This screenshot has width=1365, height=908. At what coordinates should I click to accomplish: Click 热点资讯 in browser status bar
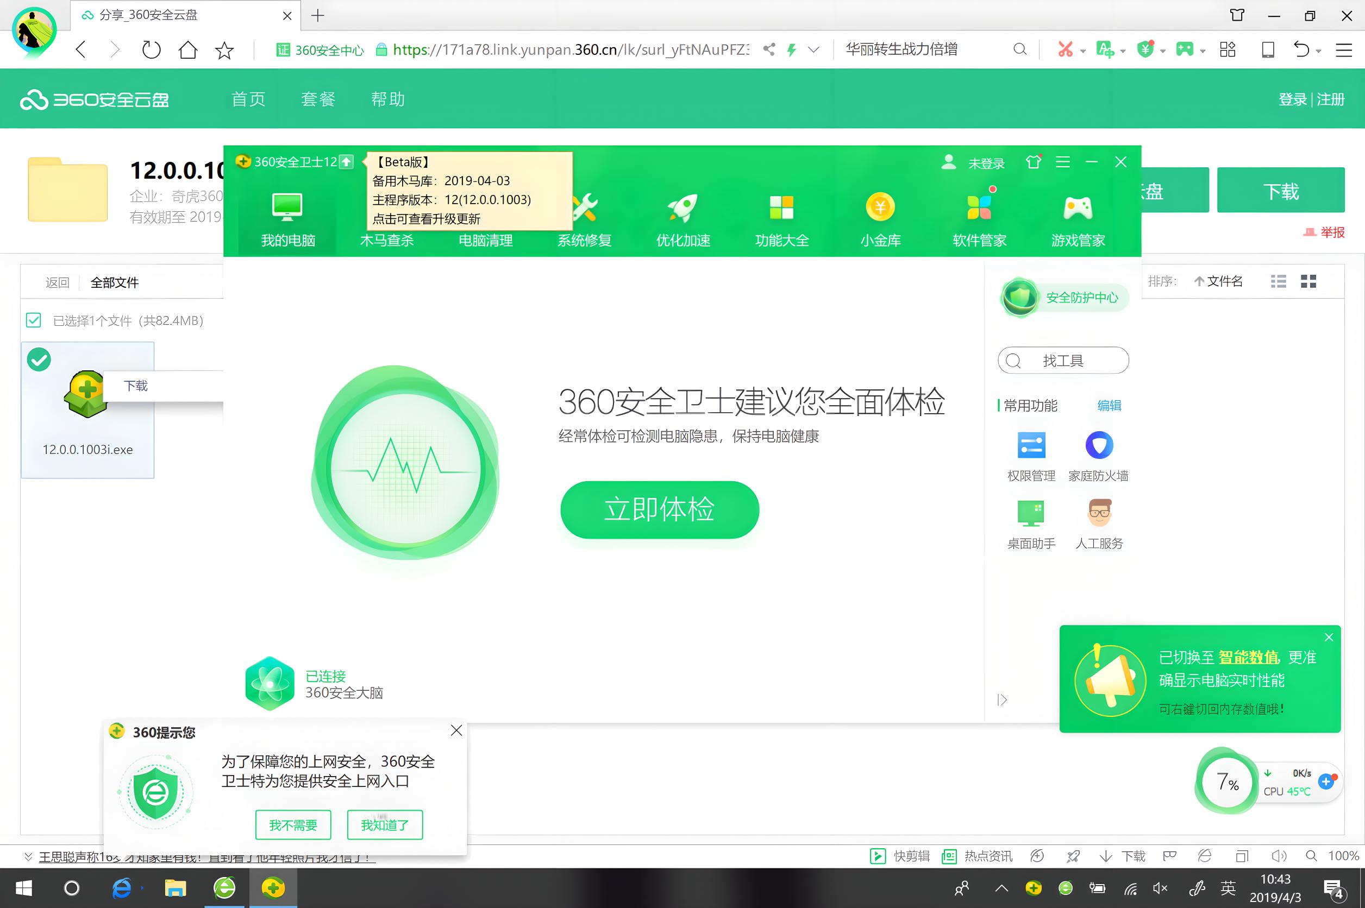[977, 856]
